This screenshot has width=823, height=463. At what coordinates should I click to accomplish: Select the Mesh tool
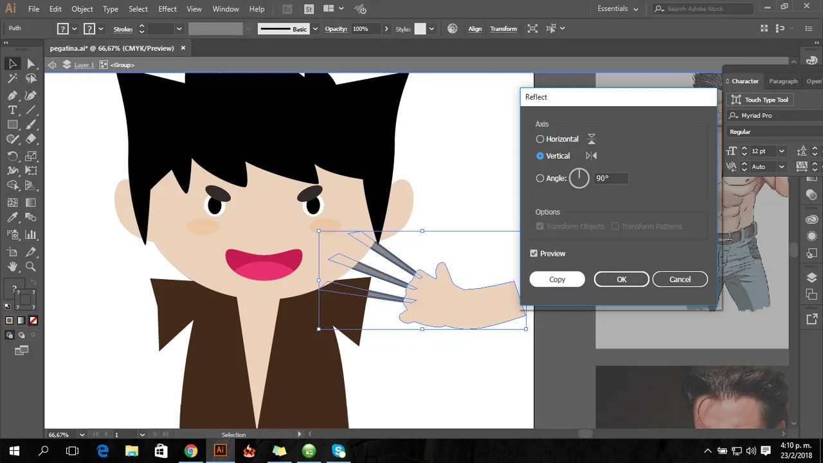pos(12,203)
